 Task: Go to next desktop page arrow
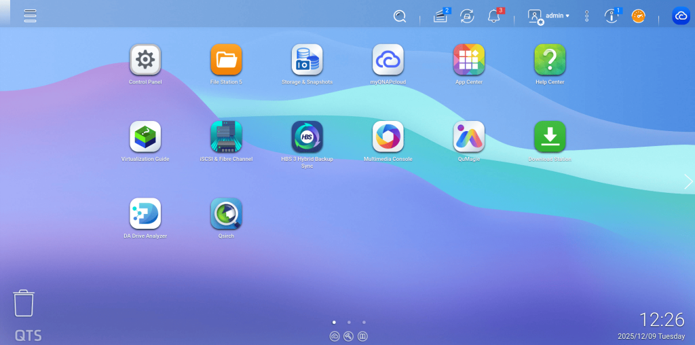[688, 181]
